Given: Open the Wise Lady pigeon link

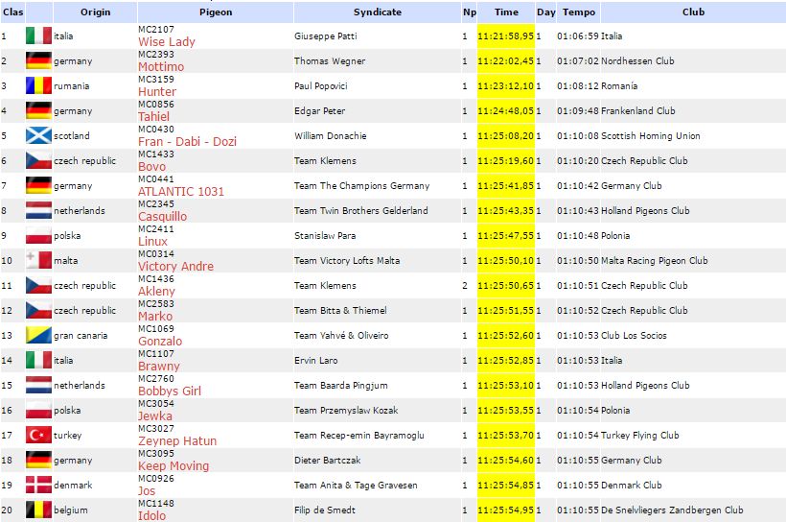Looking at the screenshot, I should click(167, 42).
